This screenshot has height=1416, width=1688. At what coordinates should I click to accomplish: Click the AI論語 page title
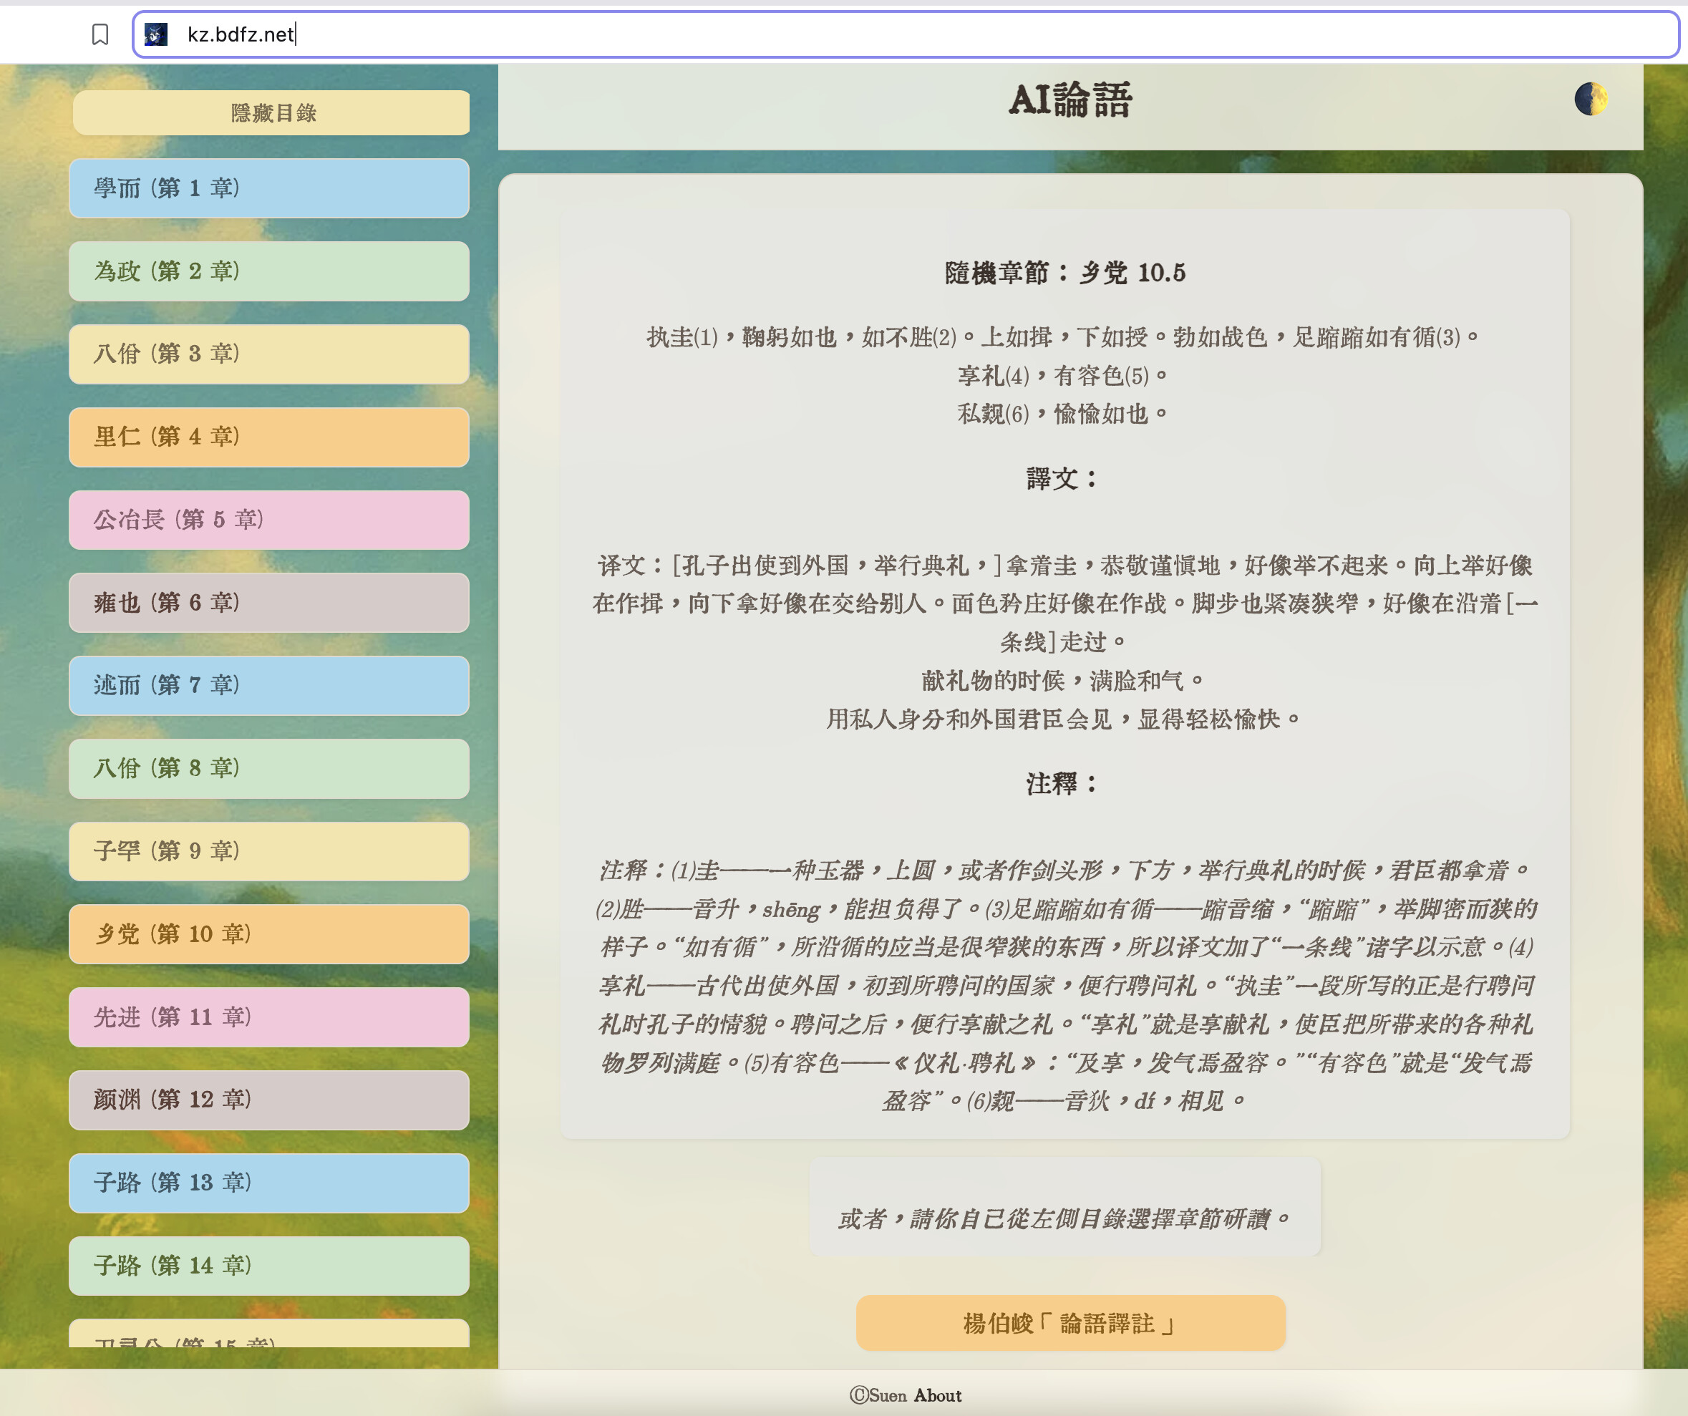tap(1070, 100)
